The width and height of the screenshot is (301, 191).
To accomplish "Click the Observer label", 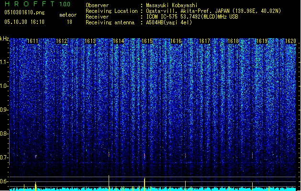I will coord(97,5).
